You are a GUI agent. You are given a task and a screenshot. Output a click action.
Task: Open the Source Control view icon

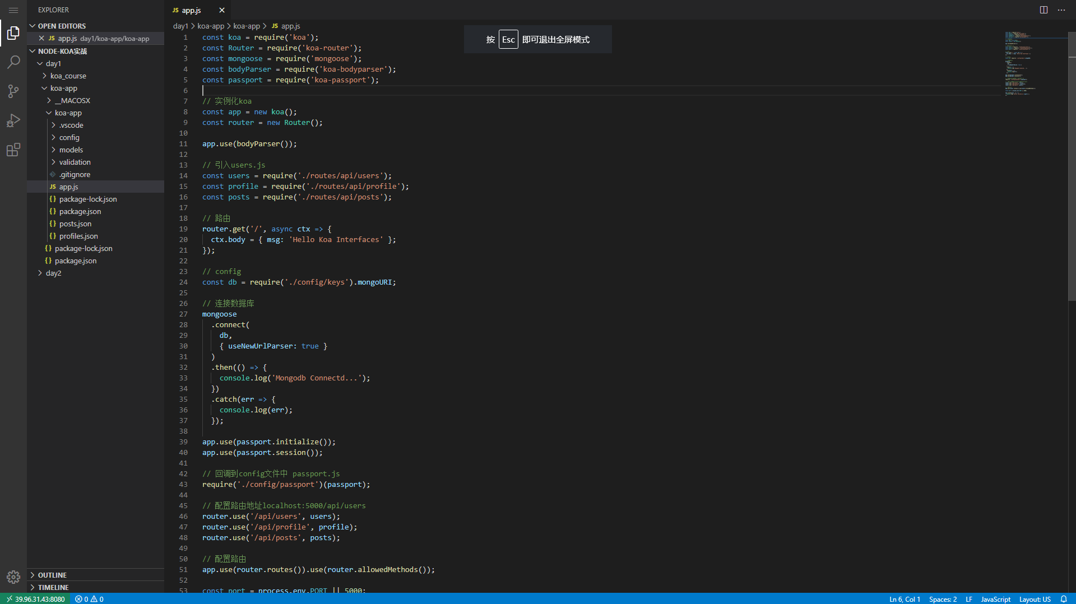point(13,91)
